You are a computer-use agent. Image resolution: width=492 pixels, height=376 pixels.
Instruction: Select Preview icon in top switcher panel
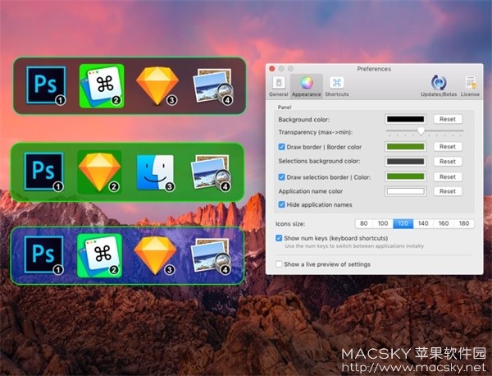[x=212, y=86]
